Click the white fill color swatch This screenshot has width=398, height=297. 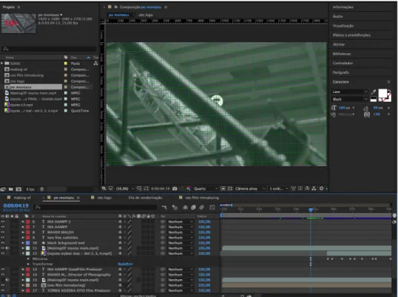coord(382,93)
